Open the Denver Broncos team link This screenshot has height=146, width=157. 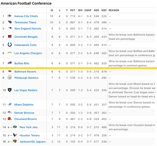pos(24,113)
